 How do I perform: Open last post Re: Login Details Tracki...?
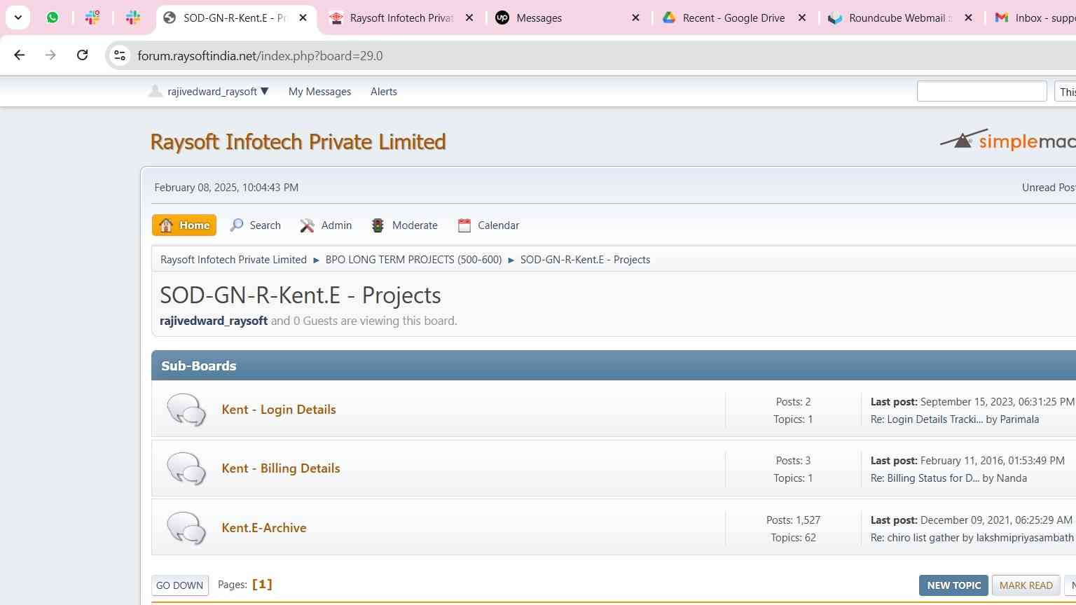click(x=927, y=419)
